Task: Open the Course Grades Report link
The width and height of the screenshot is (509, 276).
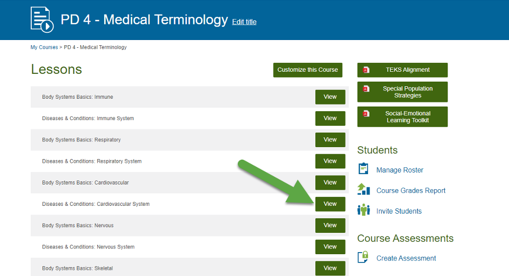Action: [411, 191]
